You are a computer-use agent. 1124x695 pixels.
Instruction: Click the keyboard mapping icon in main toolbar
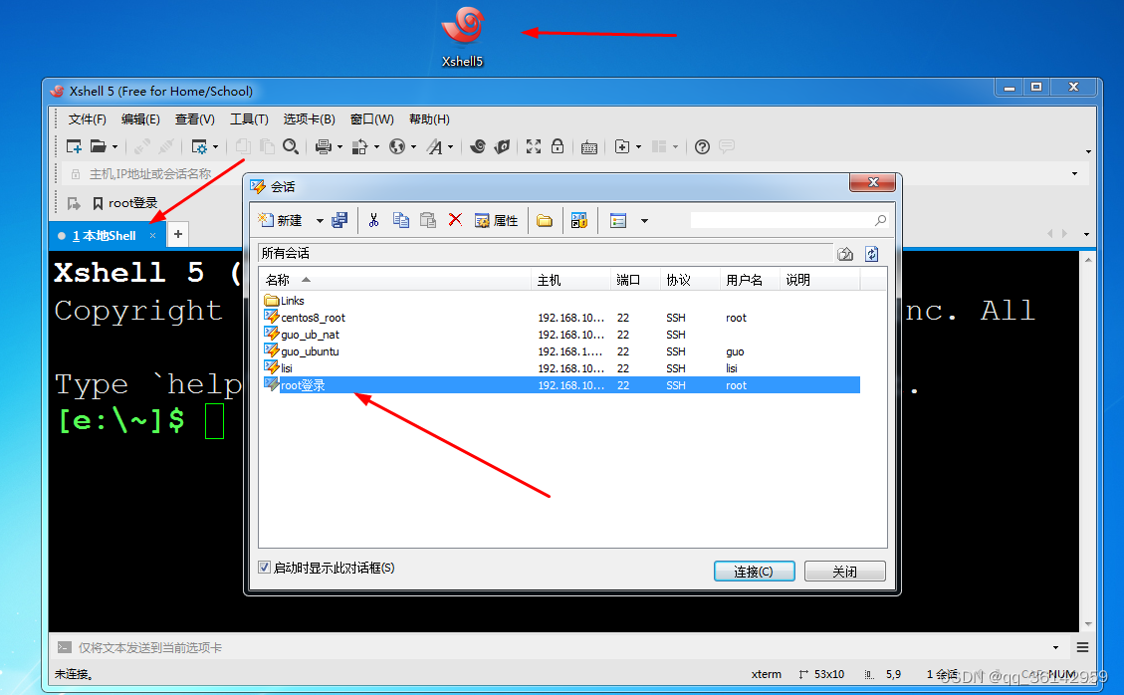[589, 147]
